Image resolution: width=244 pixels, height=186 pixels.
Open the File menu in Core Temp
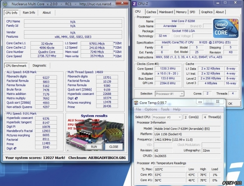(138, 109)
